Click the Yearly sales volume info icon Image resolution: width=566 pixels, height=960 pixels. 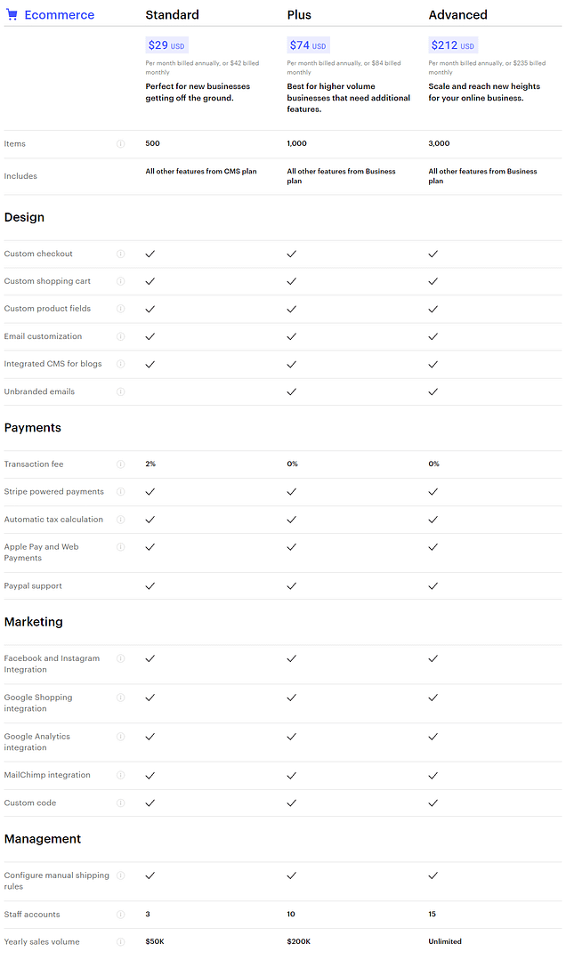[x=121, y=941]
